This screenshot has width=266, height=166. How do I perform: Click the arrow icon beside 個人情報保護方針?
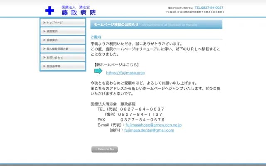[x=44, y=49]
